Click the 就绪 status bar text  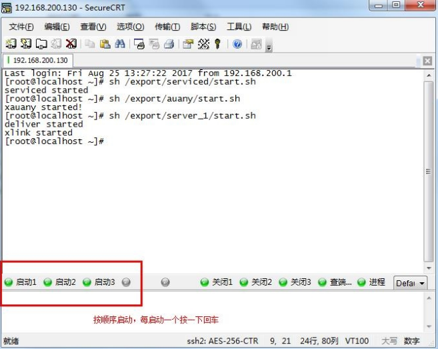pos(11,341)
